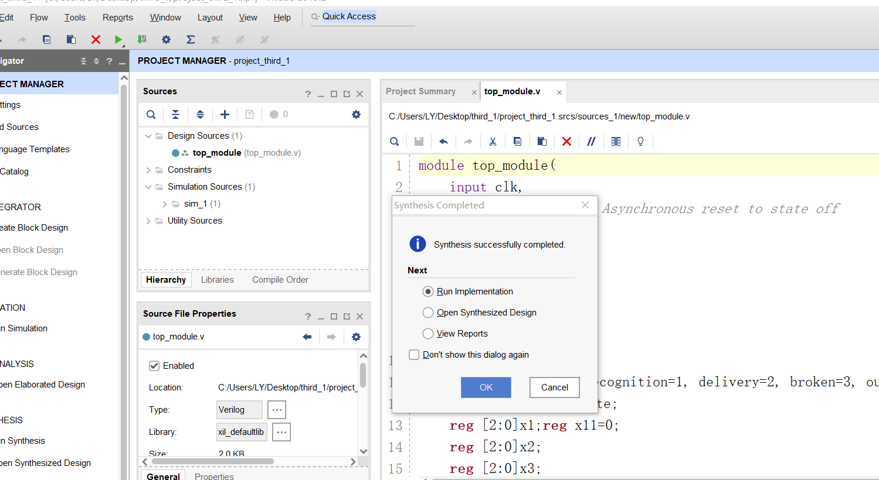Viewport: 879px width, 480px height.
Task: Click Open Elaborated Design in navigator
Action: (x=42, y=385)
